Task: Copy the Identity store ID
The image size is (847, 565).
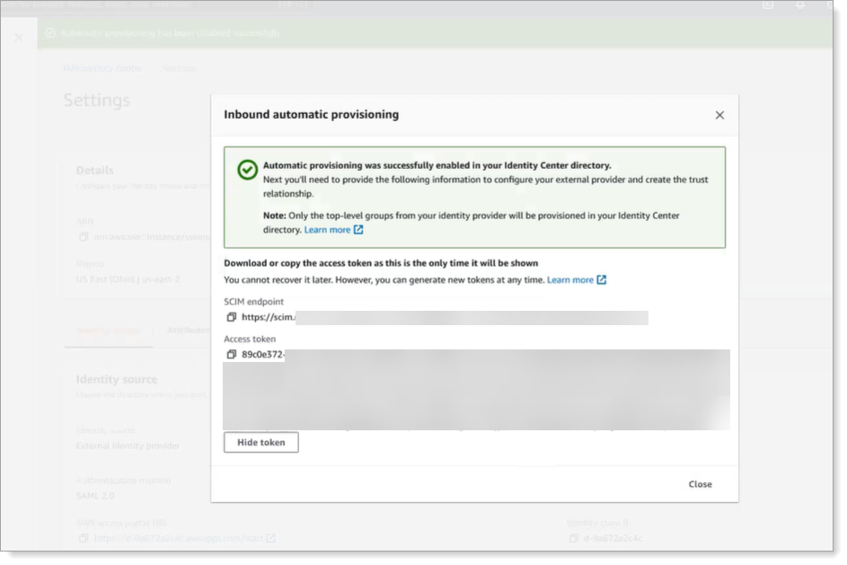Action: click(575, 539)
